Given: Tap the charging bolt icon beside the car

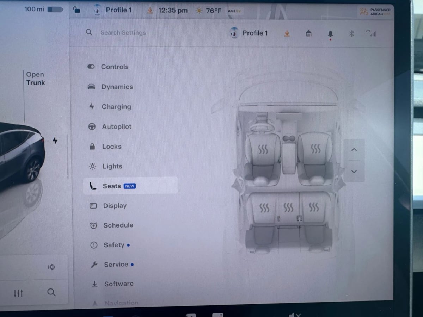Looking at the screenshot, I should pos(55,141).
